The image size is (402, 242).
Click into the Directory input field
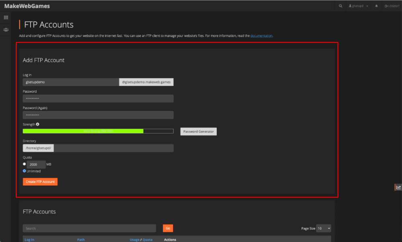114,148
